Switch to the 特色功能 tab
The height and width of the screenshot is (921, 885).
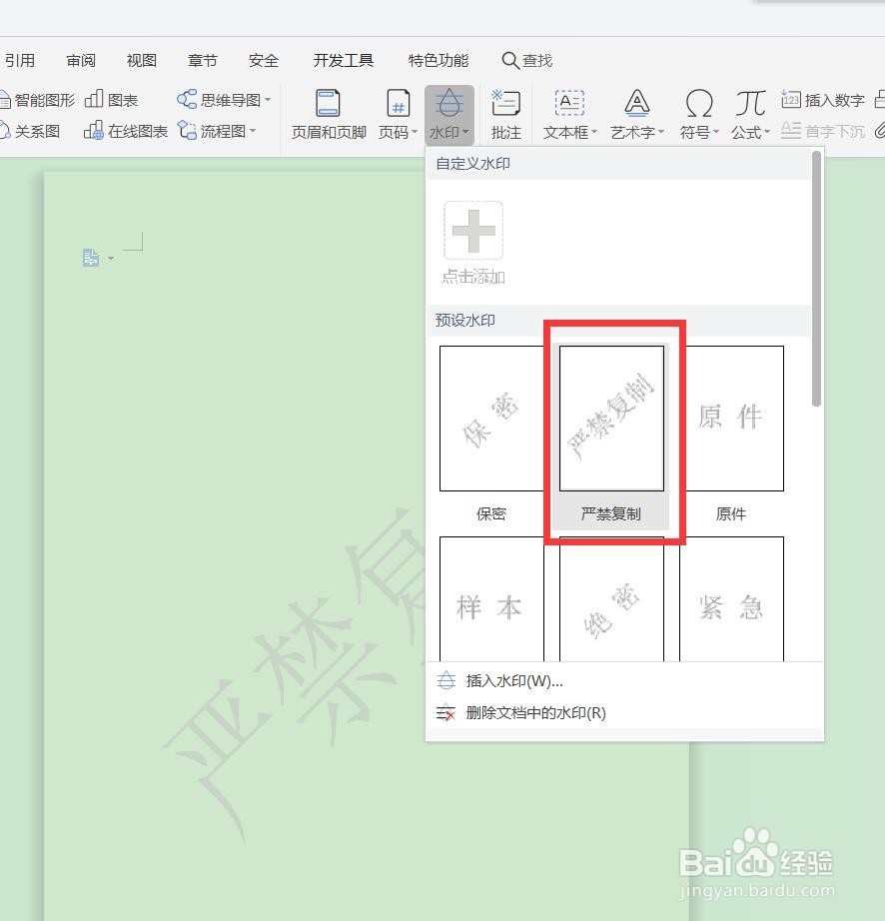pos(439,61)
